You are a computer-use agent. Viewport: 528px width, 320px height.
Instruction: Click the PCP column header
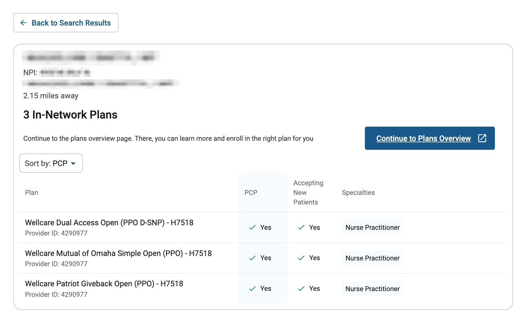(251, 192)
